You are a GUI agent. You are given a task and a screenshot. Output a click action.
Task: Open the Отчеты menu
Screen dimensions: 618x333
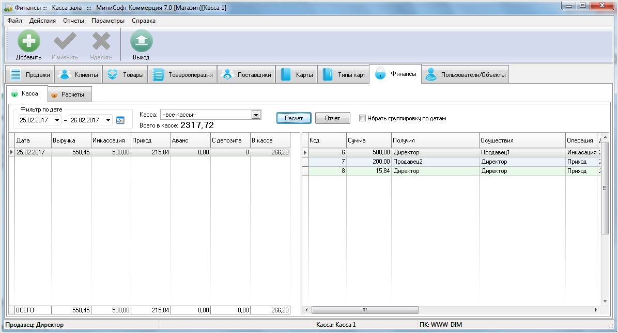tap(73, 21)
